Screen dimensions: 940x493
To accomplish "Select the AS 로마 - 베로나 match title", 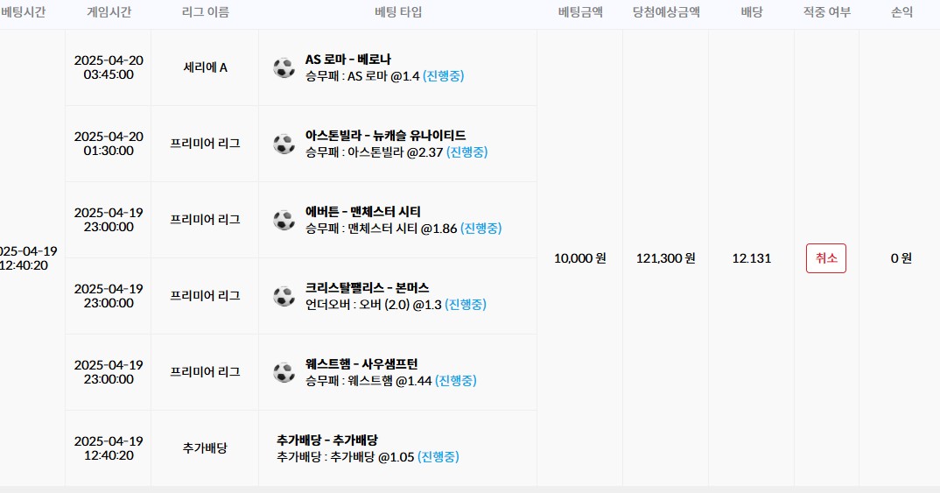I will (348, 60).
